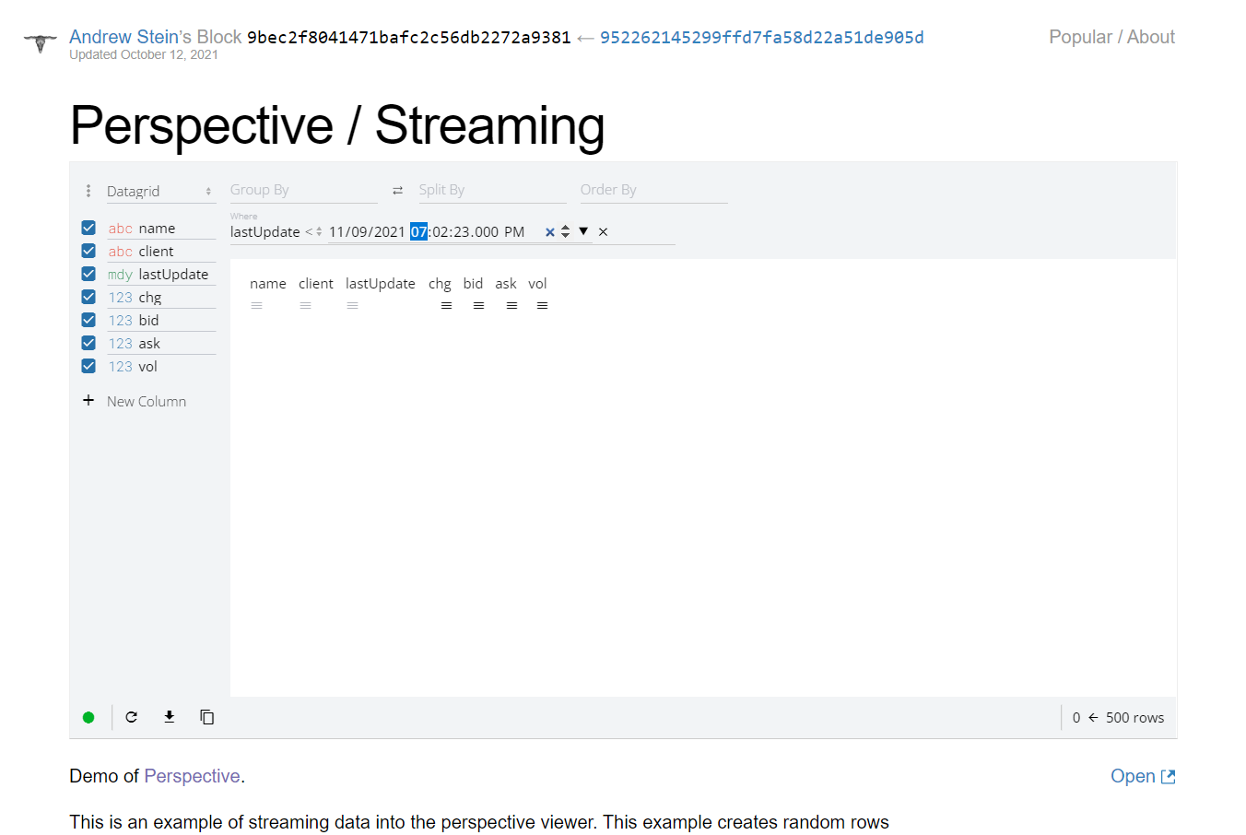Click the lastUpdate column alignment icon
The image size is (1246, 835).
tap(352, 306)
